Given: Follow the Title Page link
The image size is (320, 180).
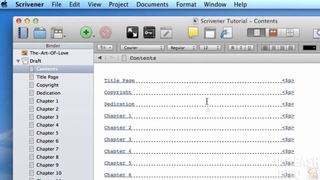Looking at the screenshot, I should click(x=119, y=80).
